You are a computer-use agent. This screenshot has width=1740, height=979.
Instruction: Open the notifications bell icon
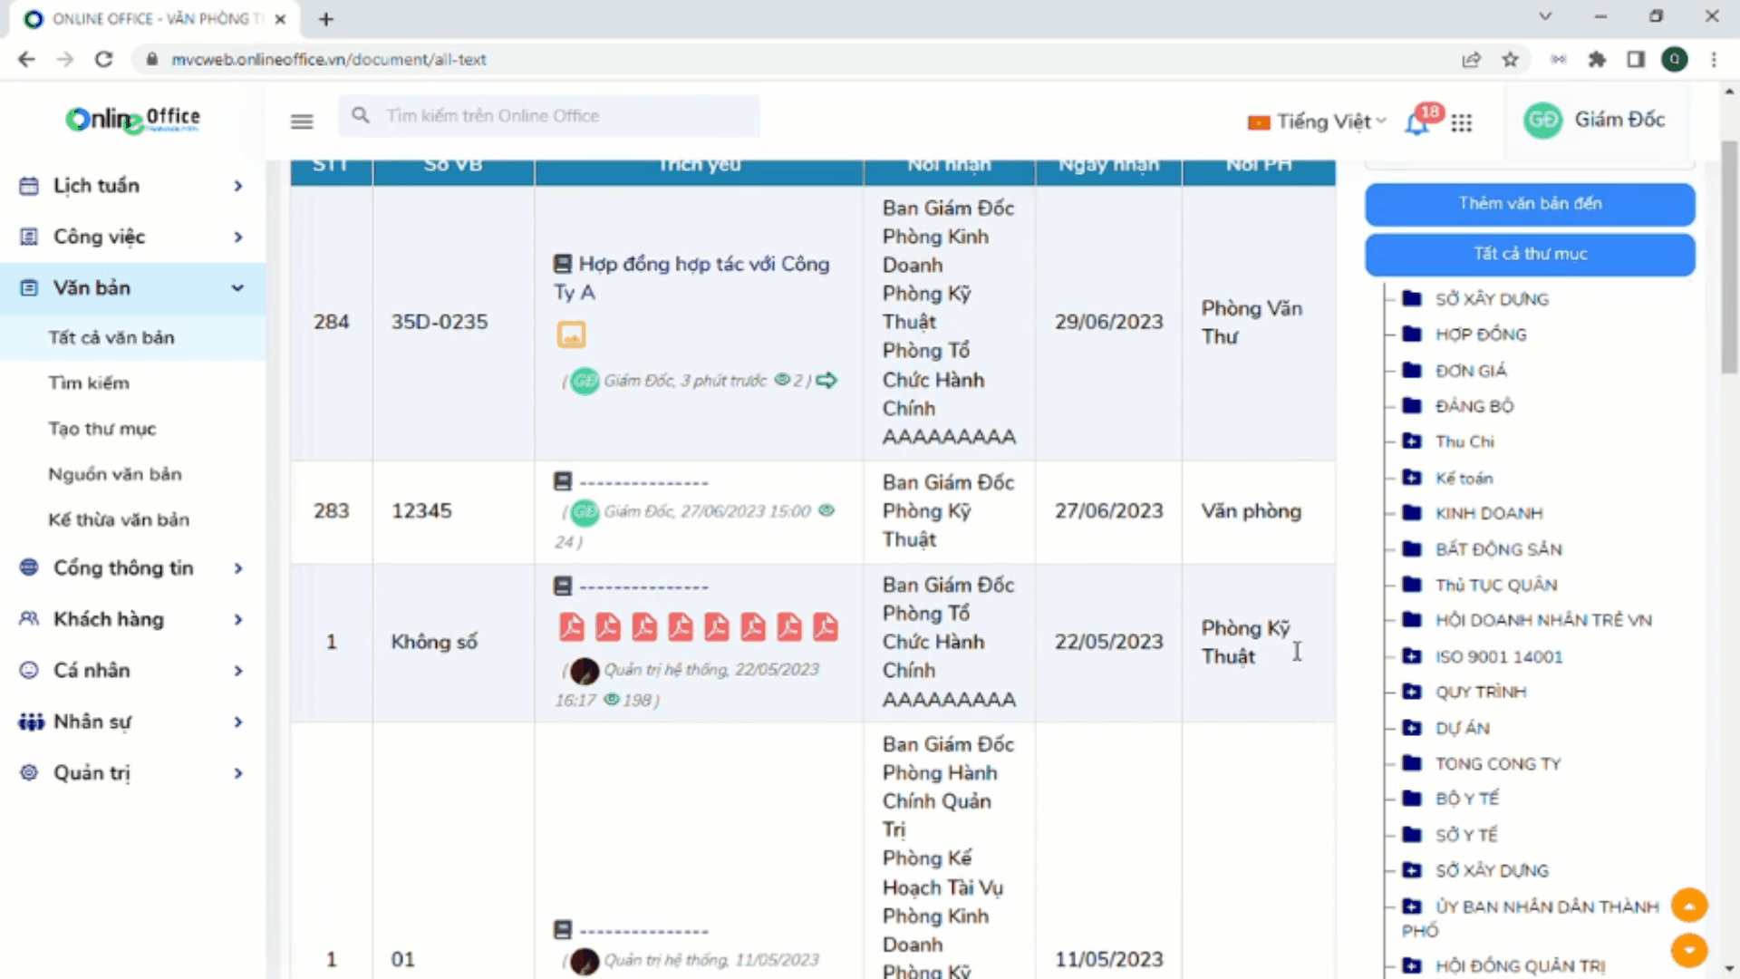pos(1416,123)
